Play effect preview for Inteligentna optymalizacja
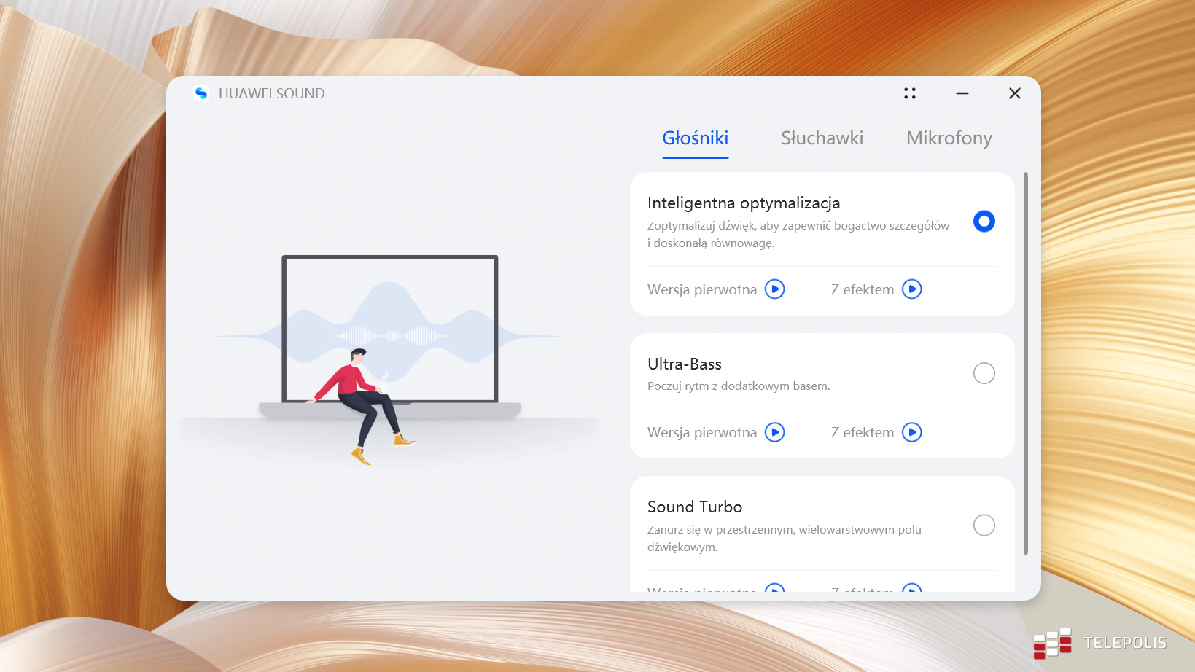Image resolution: width=1195 pixels, height=672 pixels. [911, 289]
